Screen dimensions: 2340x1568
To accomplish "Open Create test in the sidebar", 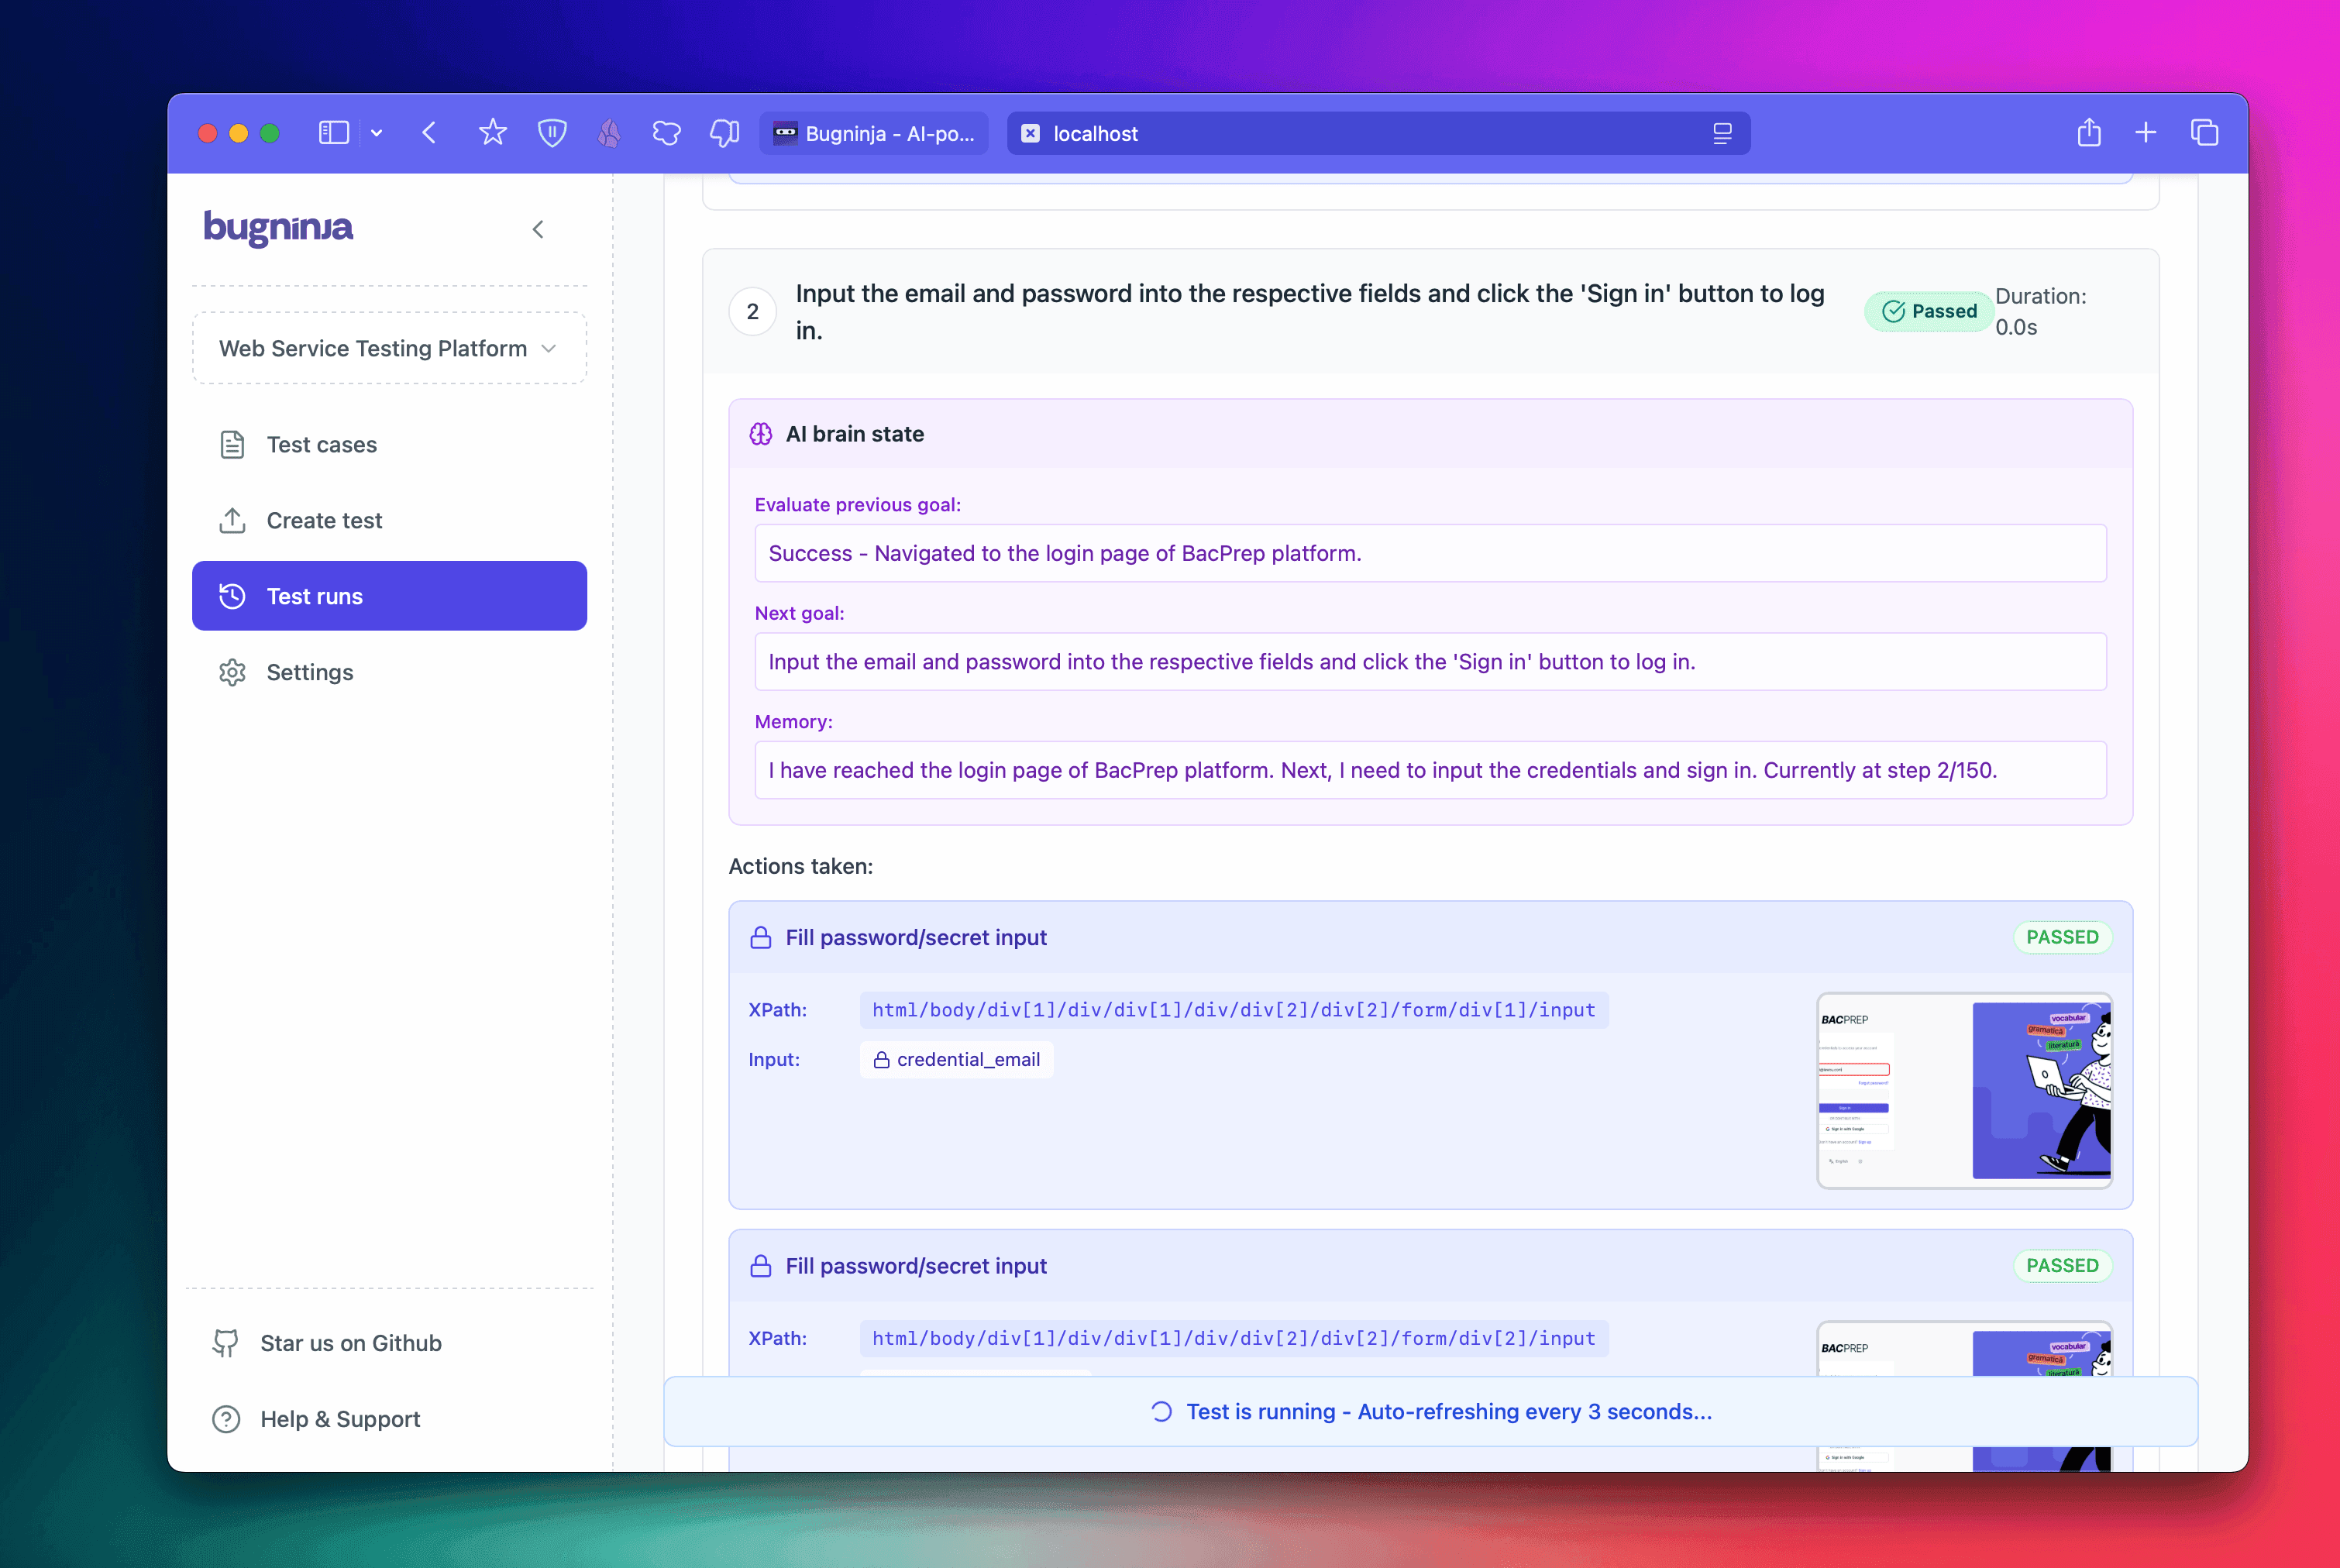I will pos(389,520).
